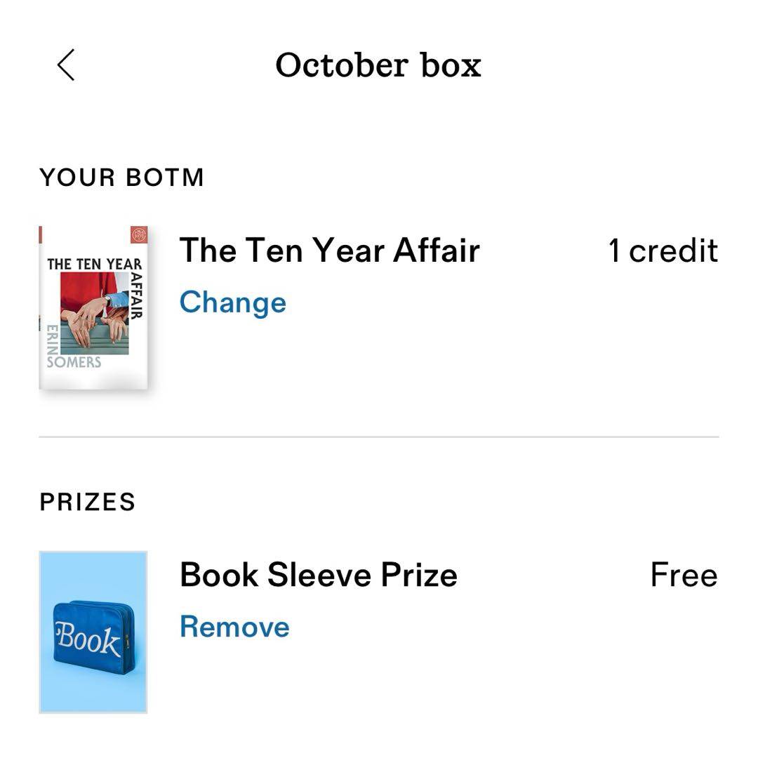Click the divider line above PRIZES
758x758 pixels.
point(379,437)
